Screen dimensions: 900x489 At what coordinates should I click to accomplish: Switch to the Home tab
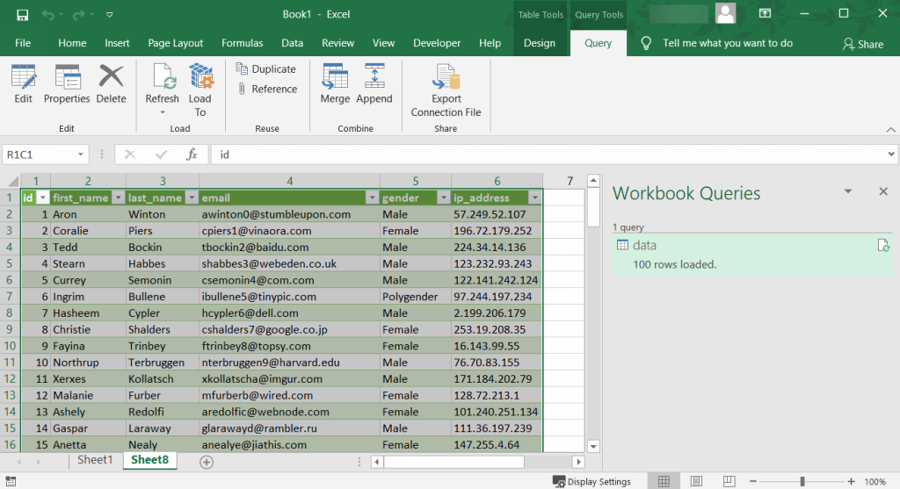tap(72, 43)
